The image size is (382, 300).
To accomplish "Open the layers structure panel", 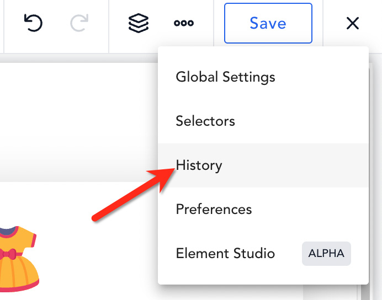I will (139, 23).
